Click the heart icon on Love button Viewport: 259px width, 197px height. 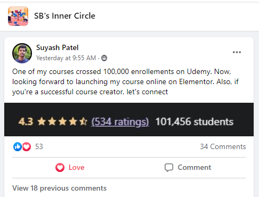click(60, 168)
